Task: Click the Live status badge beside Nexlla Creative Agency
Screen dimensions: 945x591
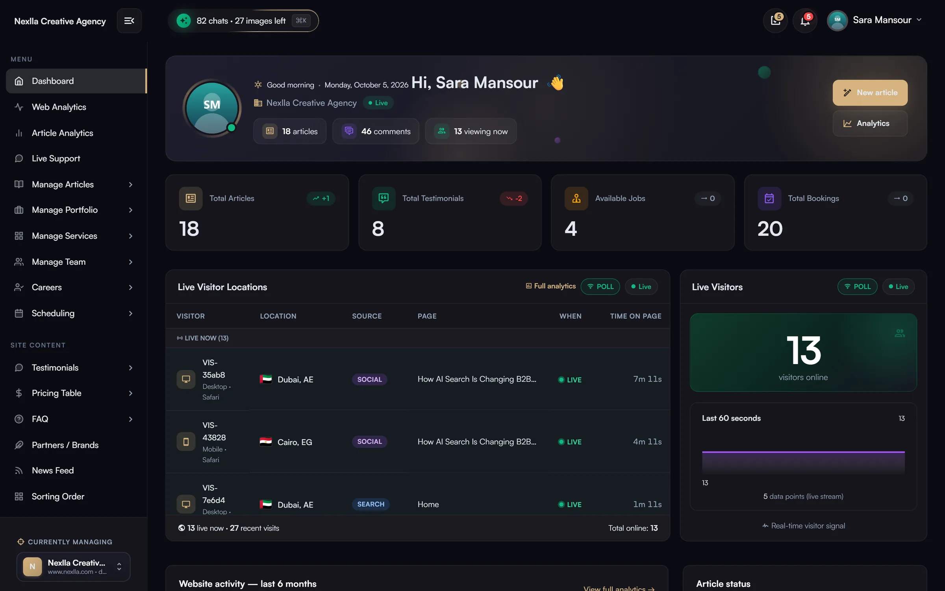Action: click(378, 103)
